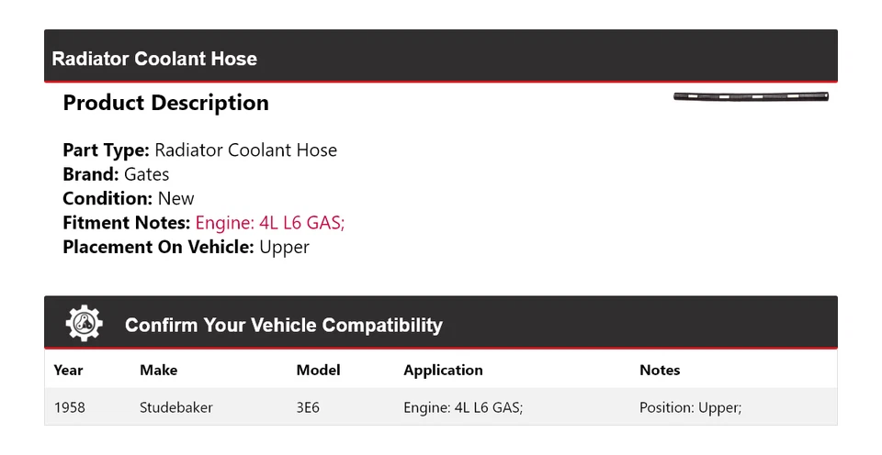The width and height of the screenshot is (882, 455).
Task: Click the red fitment notes engine text
Action: tap(270, 222)
